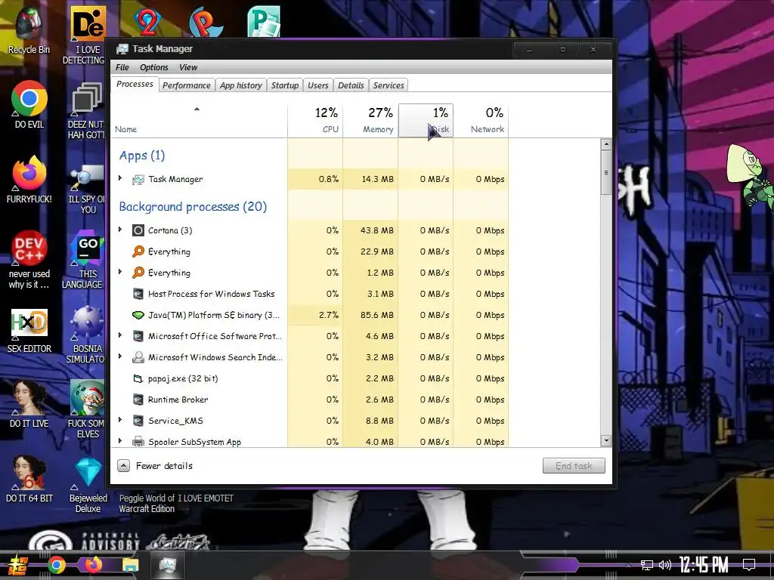Open the notification center tray icon
The width and height of the screenshot is (774, 580).
point(749,565)
